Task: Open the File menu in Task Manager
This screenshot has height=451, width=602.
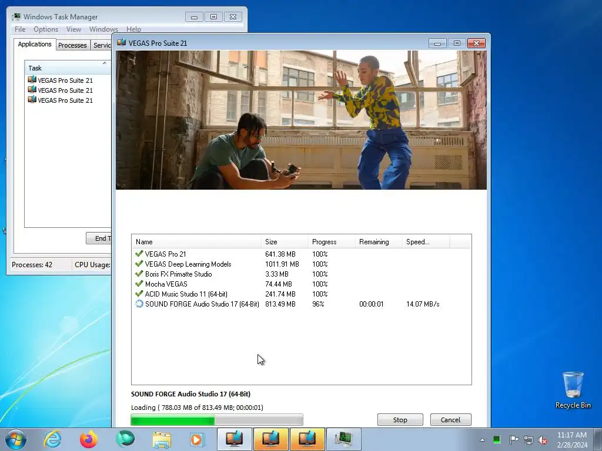Action: coord(20,29)
